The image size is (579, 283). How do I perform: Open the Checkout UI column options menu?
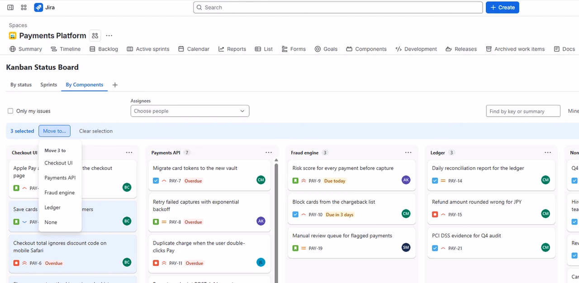[x=129, y=153]
